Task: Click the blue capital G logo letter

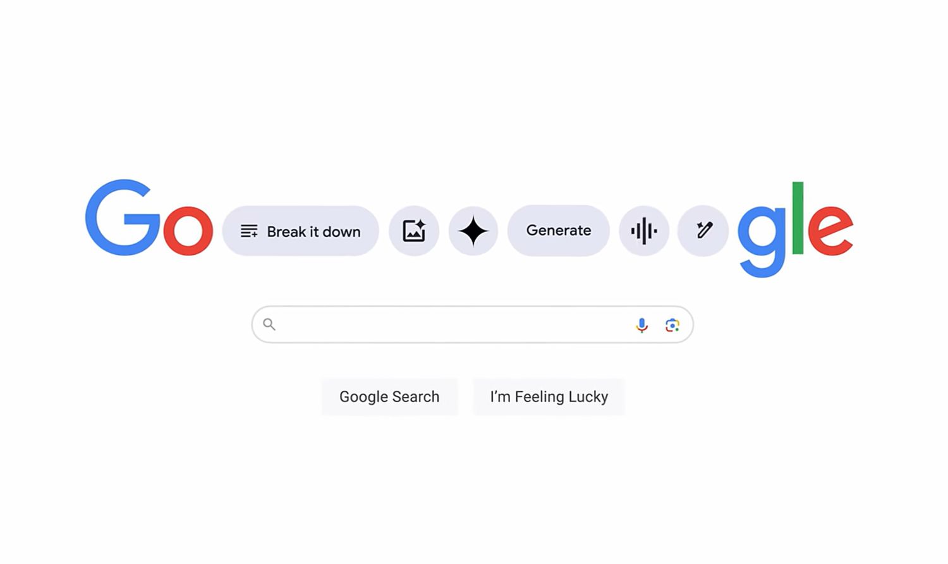Action: (123, 218)
